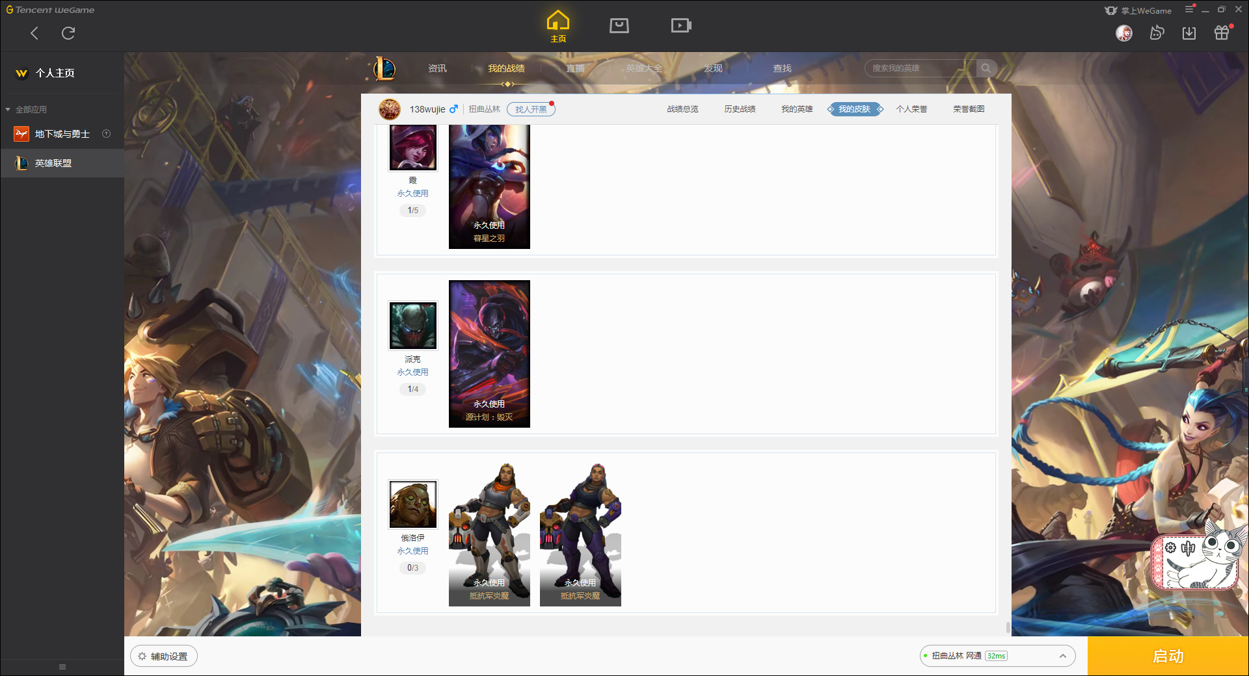Switch to 战绩总览 sub-tab
Viewport: 1249px width, 676px height.
(682, 109)
